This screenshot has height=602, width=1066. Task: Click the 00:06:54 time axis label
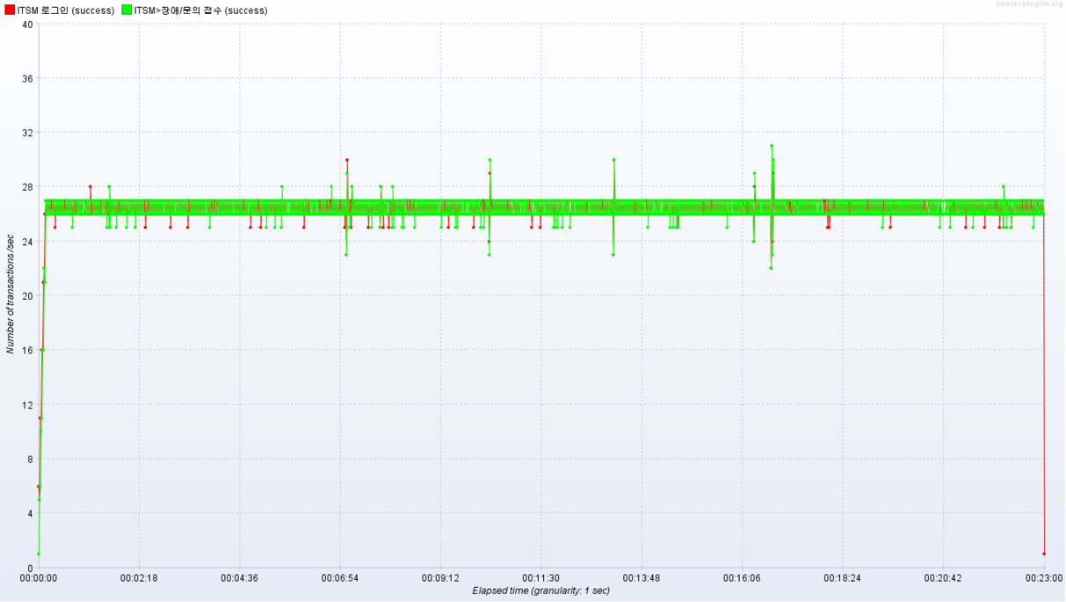coord(340,578)
